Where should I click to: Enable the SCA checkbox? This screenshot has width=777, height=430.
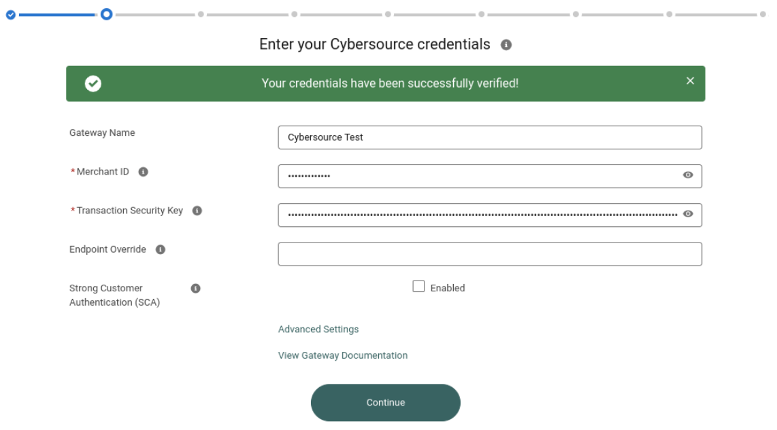[x=418, y=287]
